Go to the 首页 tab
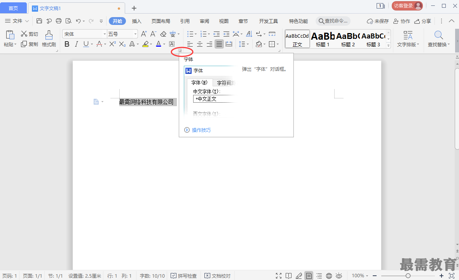Image resolution: width=459 pixels, height=280 pixels. [13, 8]
